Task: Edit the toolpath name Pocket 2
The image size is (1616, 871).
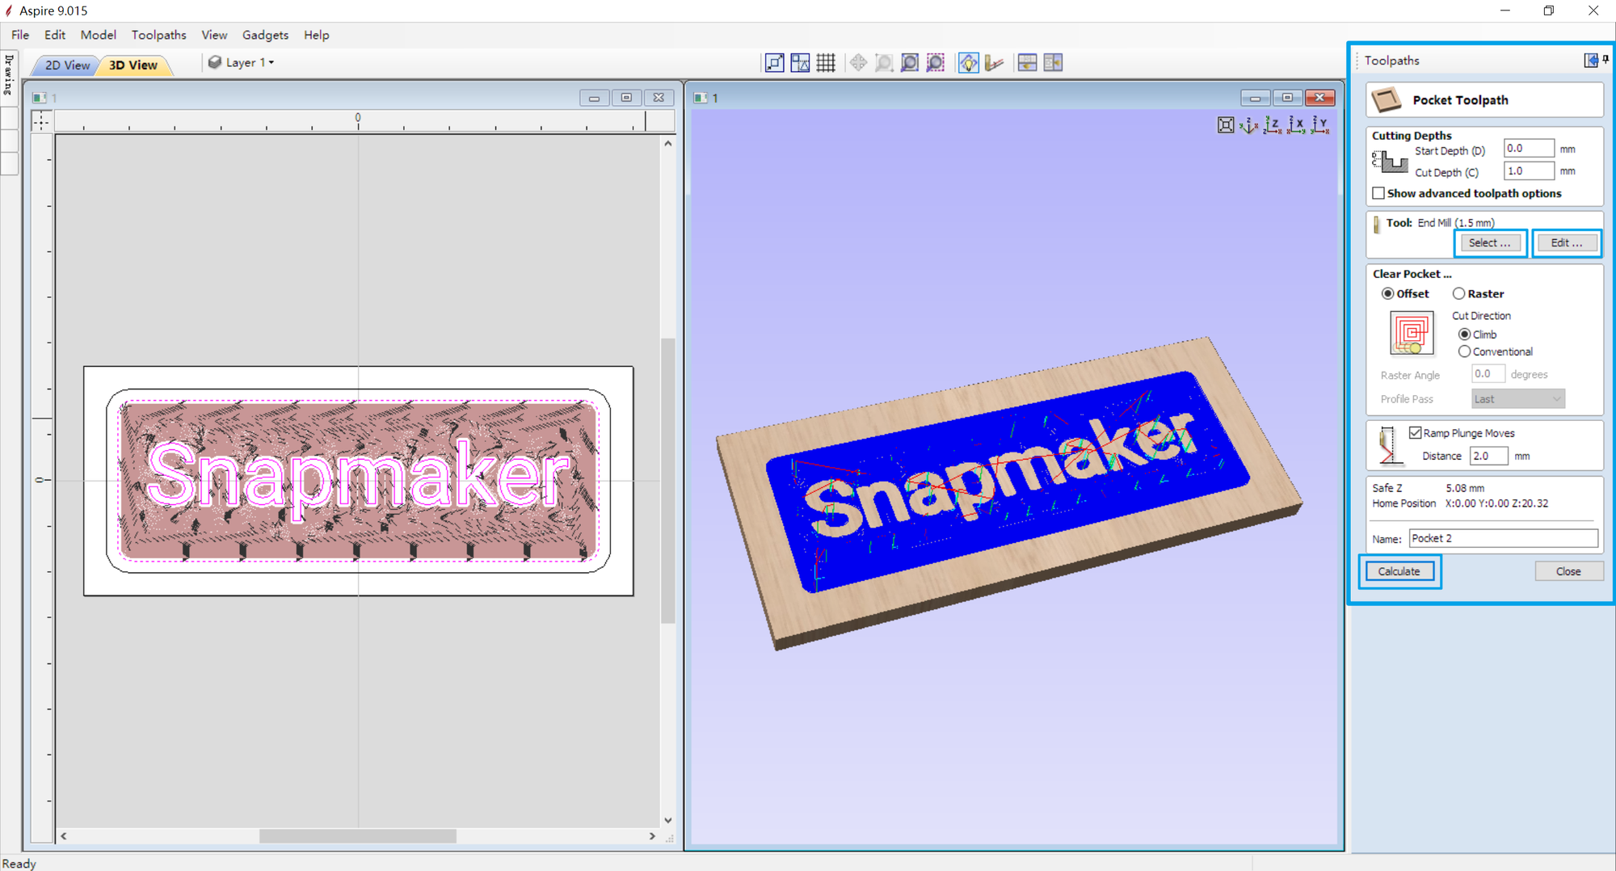Action: click(1501, 538)
